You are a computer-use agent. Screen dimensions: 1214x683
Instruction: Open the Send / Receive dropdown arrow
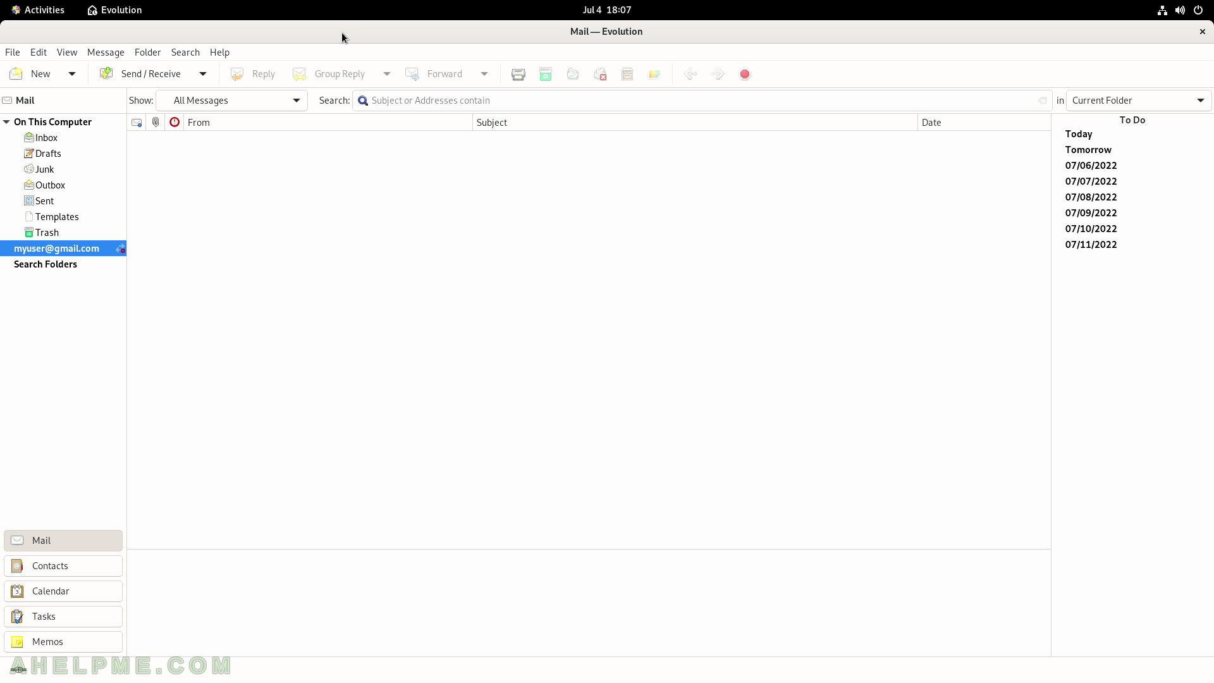click(203, 74)
